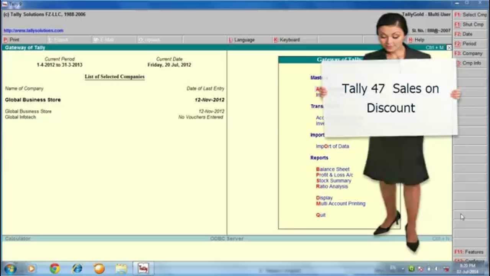Click ODBC Server status text
Viewport: 490px width, 276px height.
point(227,239)
